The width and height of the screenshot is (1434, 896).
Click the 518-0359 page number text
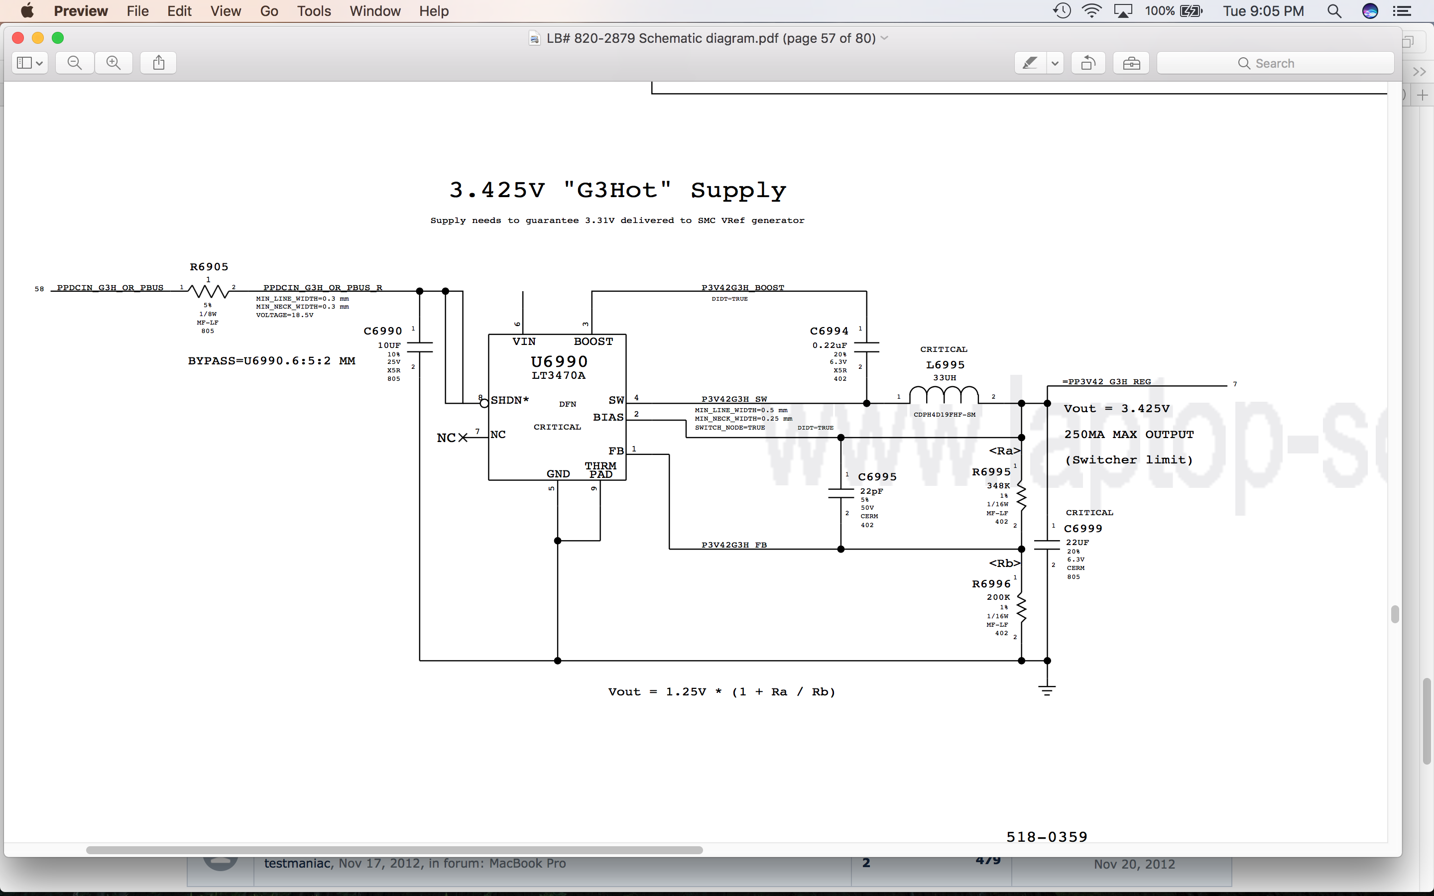pyautogui.click(x=1047, y=837)
